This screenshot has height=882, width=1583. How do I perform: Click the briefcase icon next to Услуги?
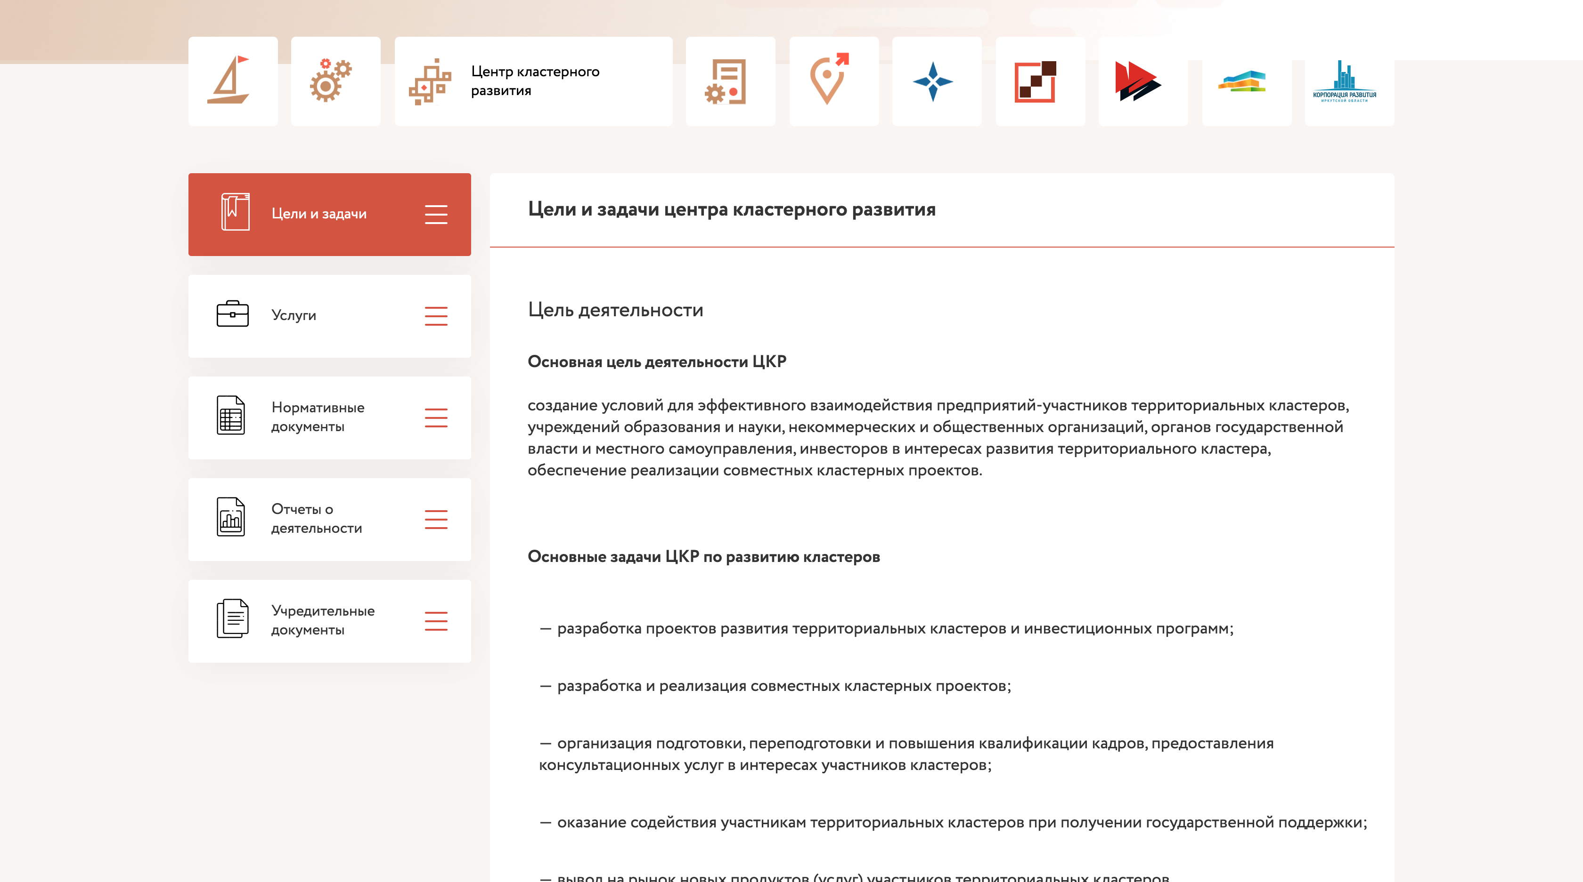tap(232, 313)
